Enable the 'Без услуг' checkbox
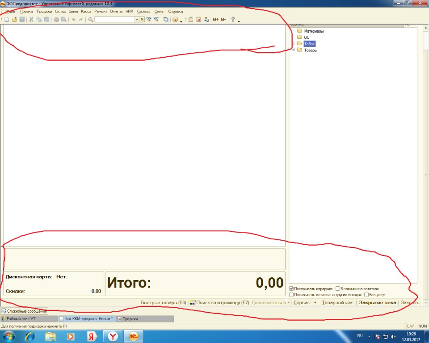This screenshot has width=429, height=343. (366, 295)
